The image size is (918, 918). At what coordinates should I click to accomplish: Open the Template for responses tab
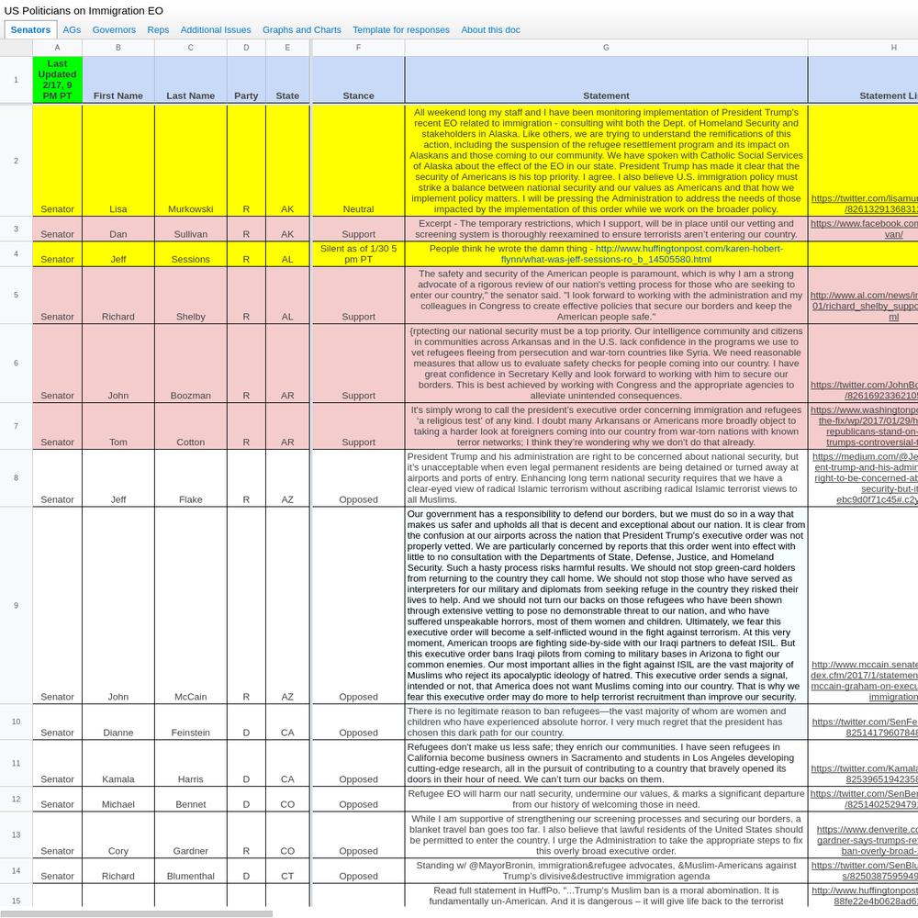pos(401,30)
